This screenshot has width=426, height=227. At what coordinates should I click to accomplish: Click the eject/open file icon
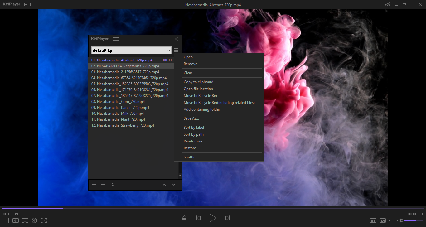[x=184, y=218]
